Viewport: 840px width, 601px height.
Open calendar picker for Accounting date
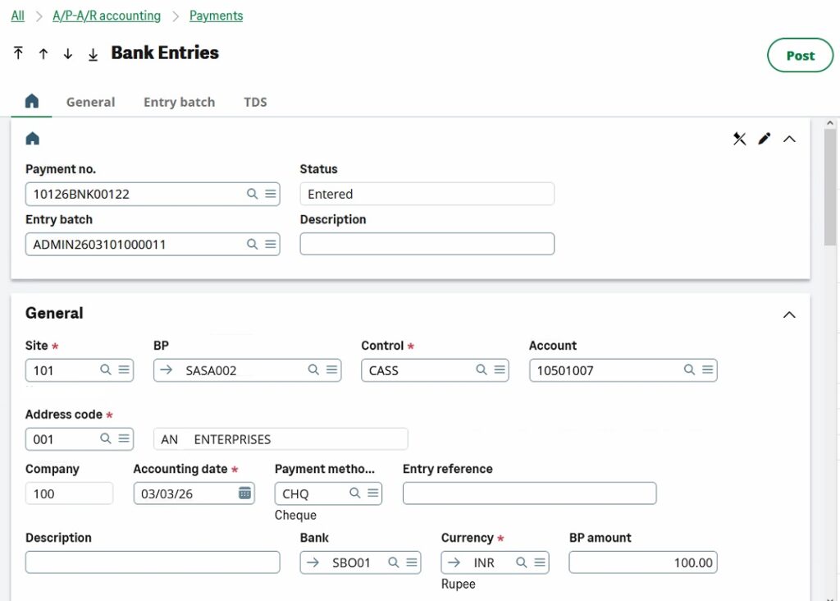tap(244, 493)
